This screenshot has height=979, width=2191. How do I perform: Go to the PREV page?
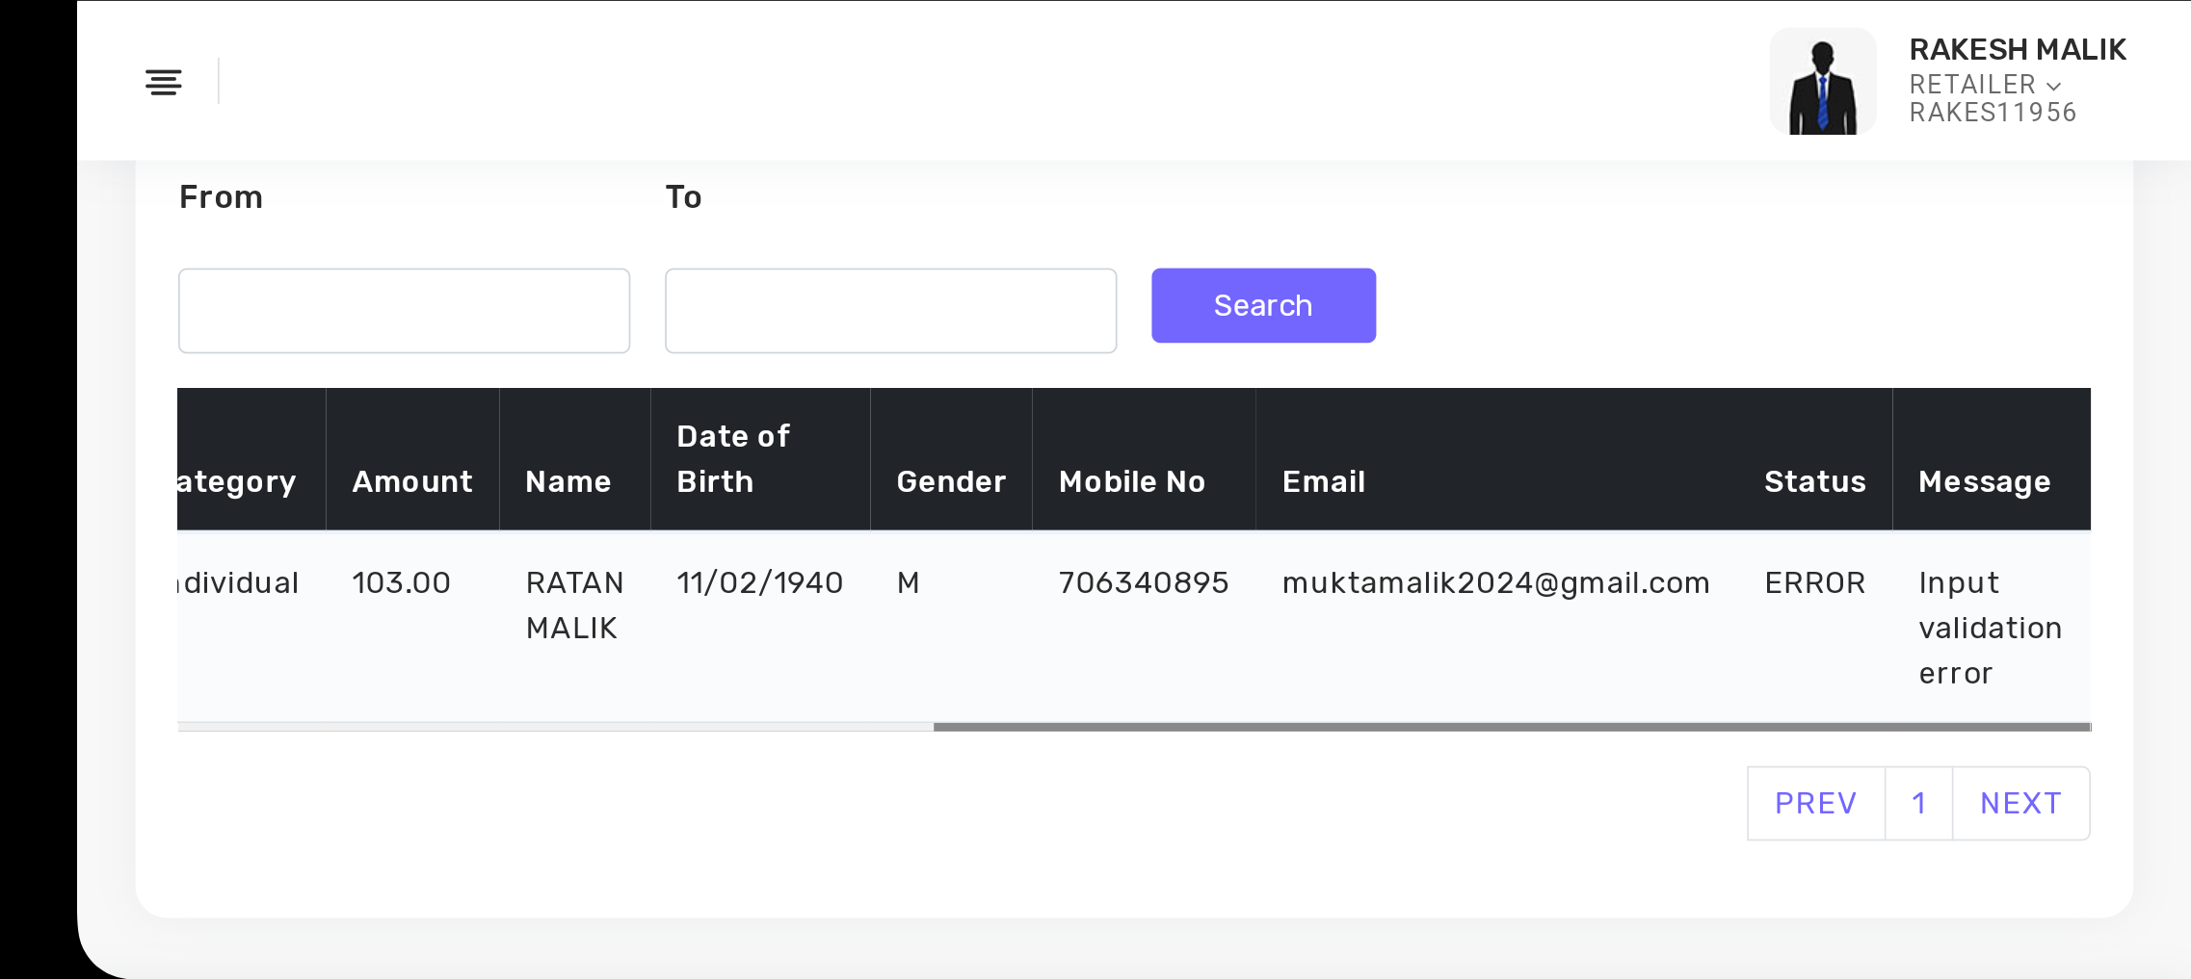tap(1815, 803)
